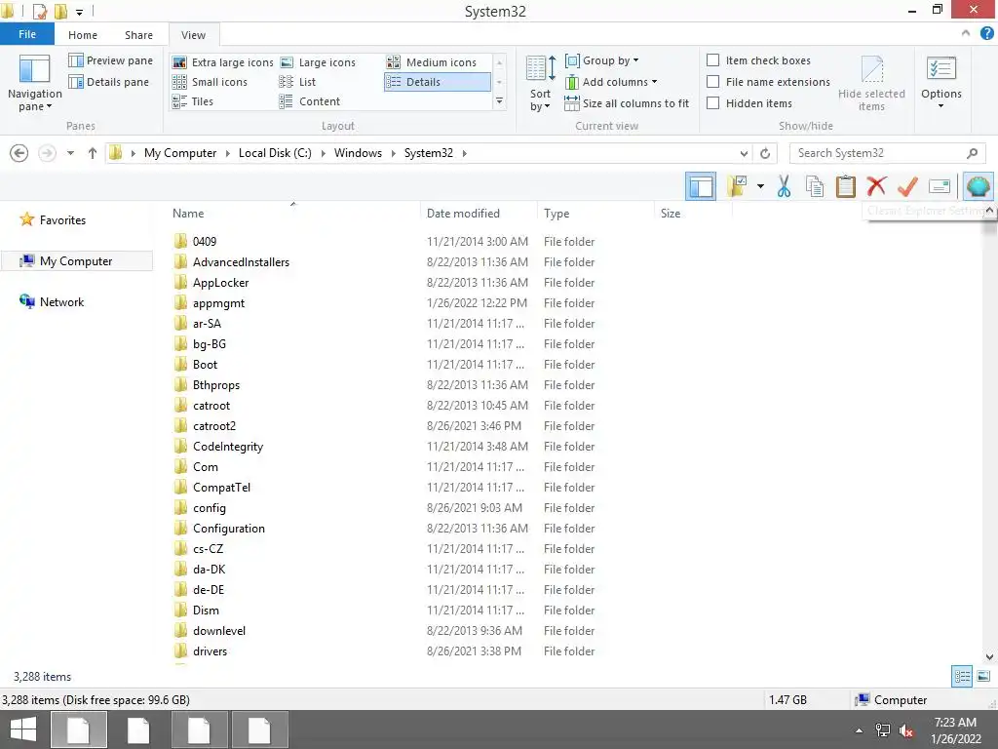
Task: Collapse the ribbon with the chevron
Action: [x=966, y=33]
